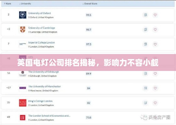The width and height of the screenshot is (176, 125).
Task: Click rank 16 in the Edinburgh row
Action: tap(8, 73)
